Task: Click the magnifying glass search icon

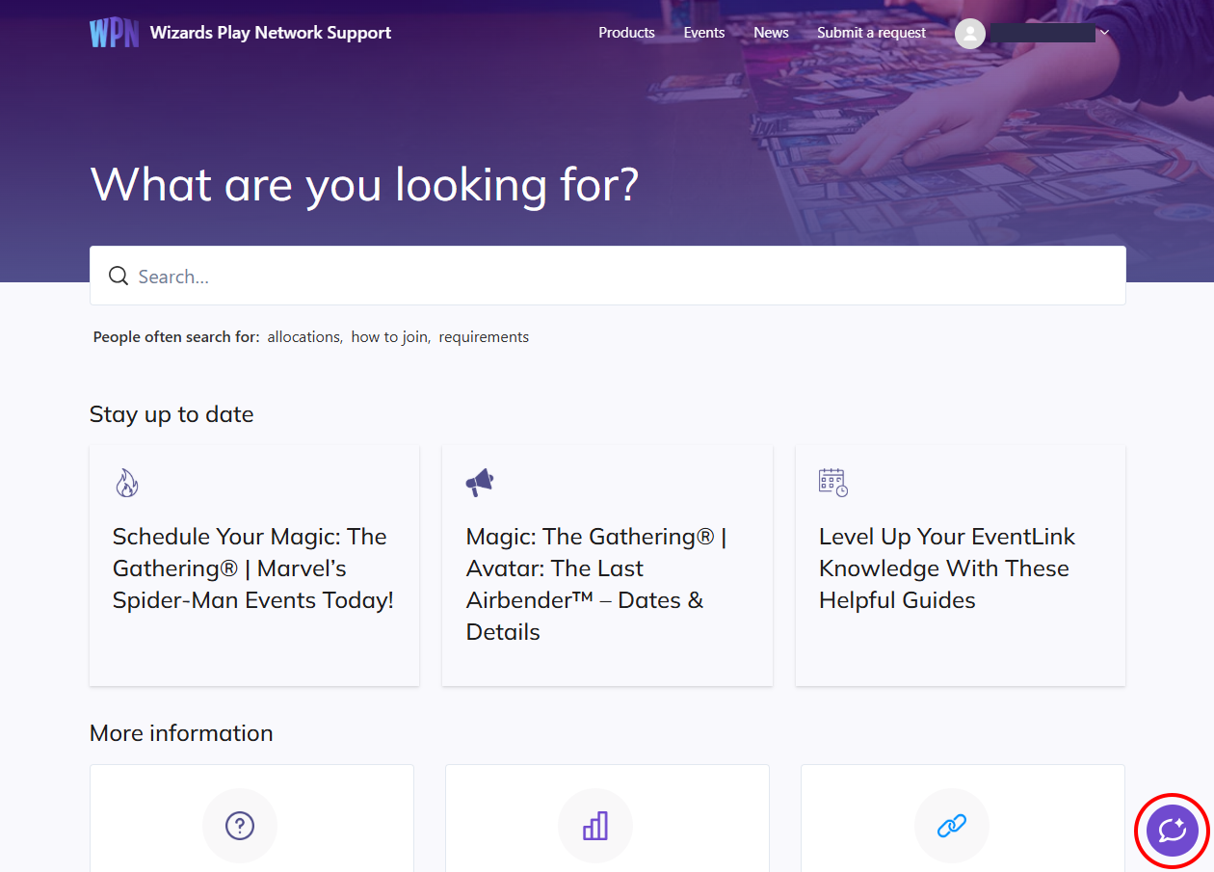Action: tap(119, 277)
